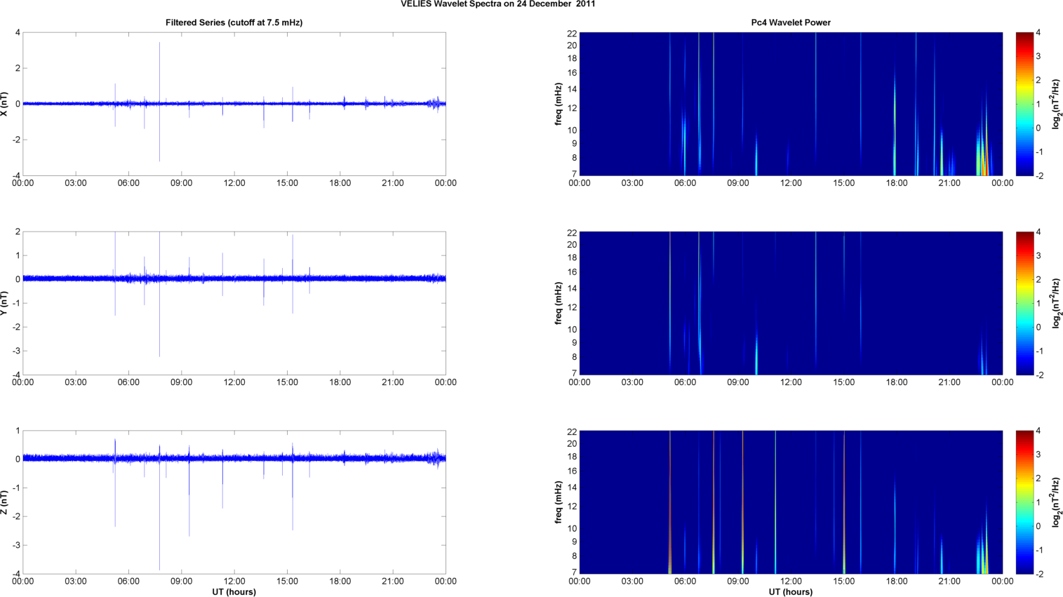The height and width of the screenshot is (597, 1063).
Task: Click the X (nT) axis label
Action: [5, 104]
